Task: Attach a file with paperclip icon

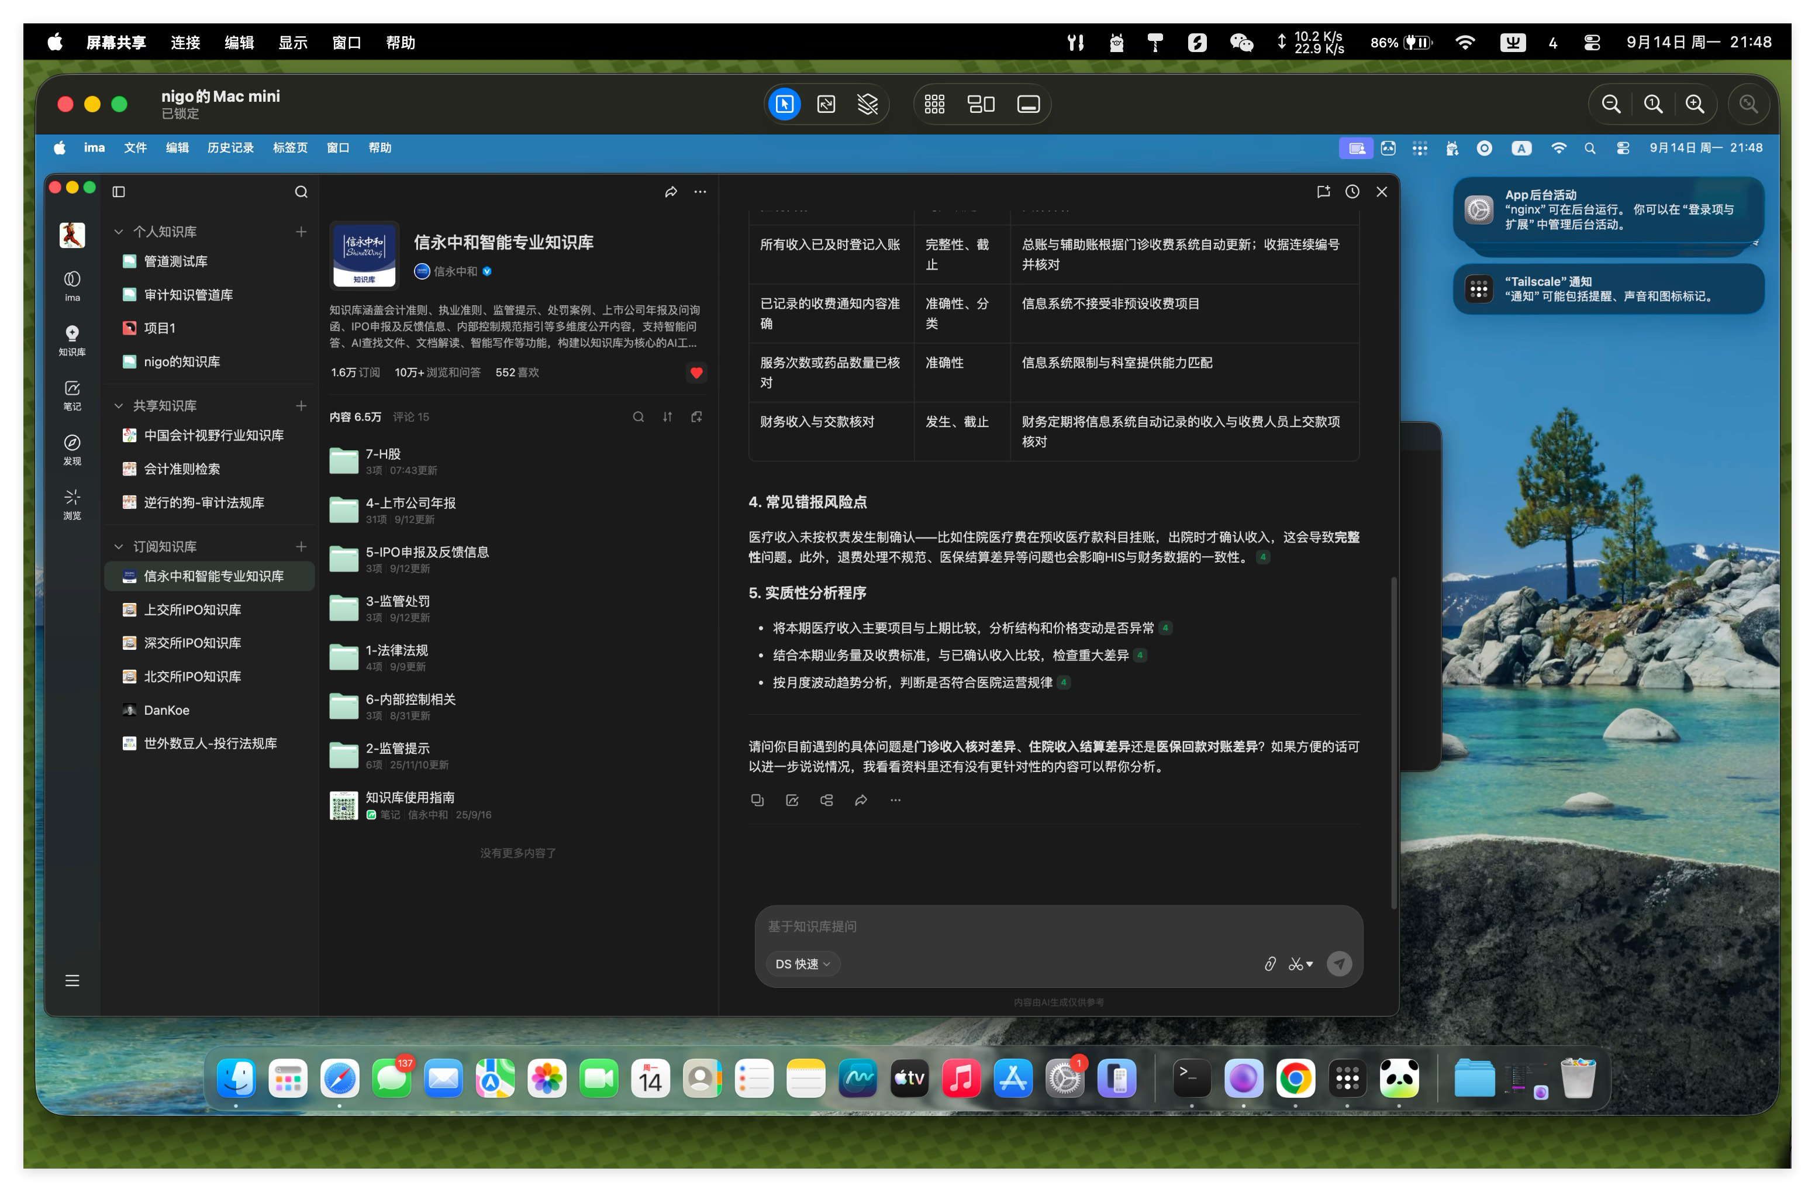Action: (1269, 964)
